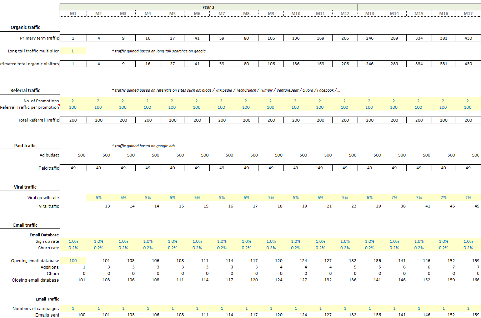Select Viral traffic value 29

click(x=379, y=206)
